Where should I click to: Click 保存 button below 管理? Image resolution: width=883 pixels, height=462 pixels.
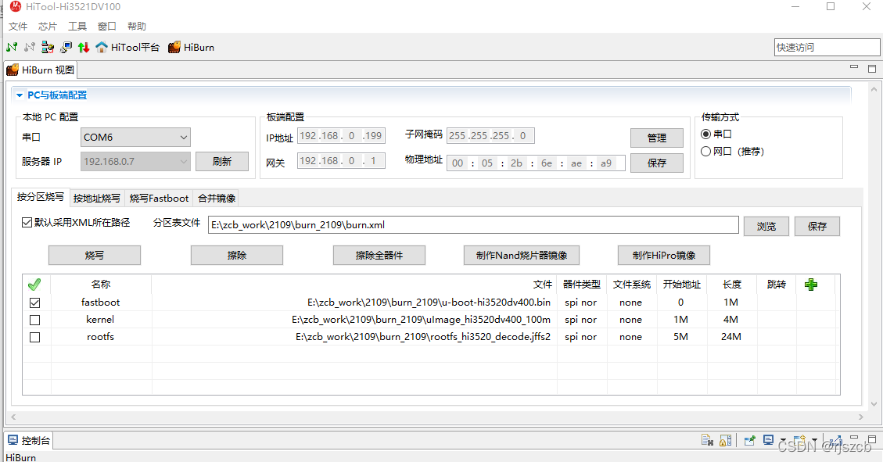click(657, 163)
